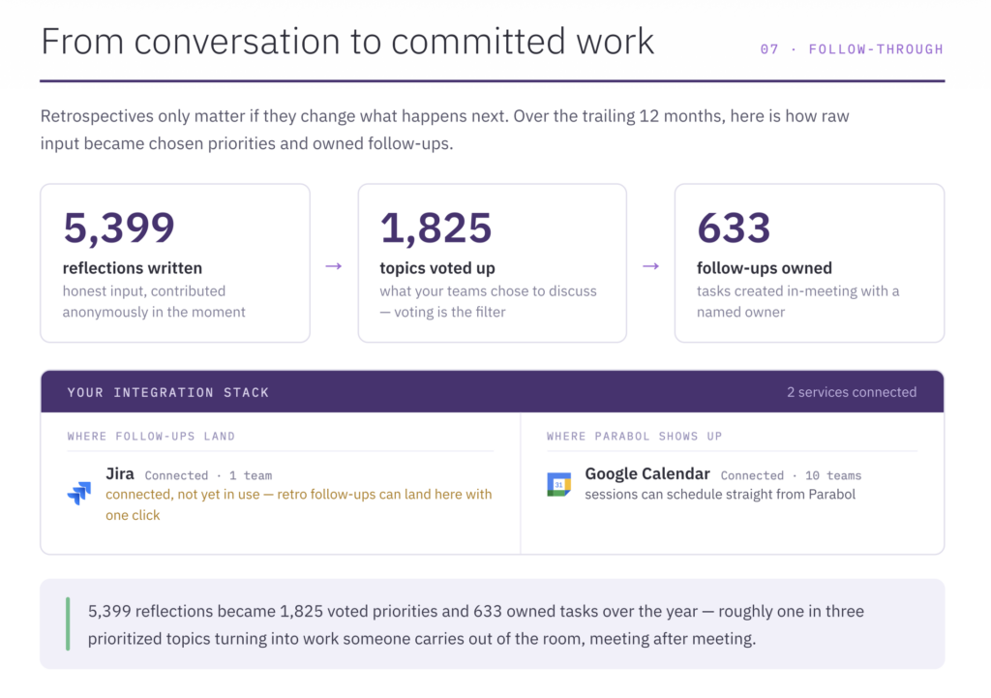Click the summary callout about 5,399 reflections
The image size is (991, 698).
tap(493, 624)
